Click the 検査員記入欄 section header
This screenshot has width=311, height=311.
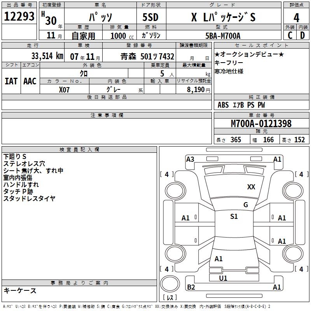[x=79, y=150]
